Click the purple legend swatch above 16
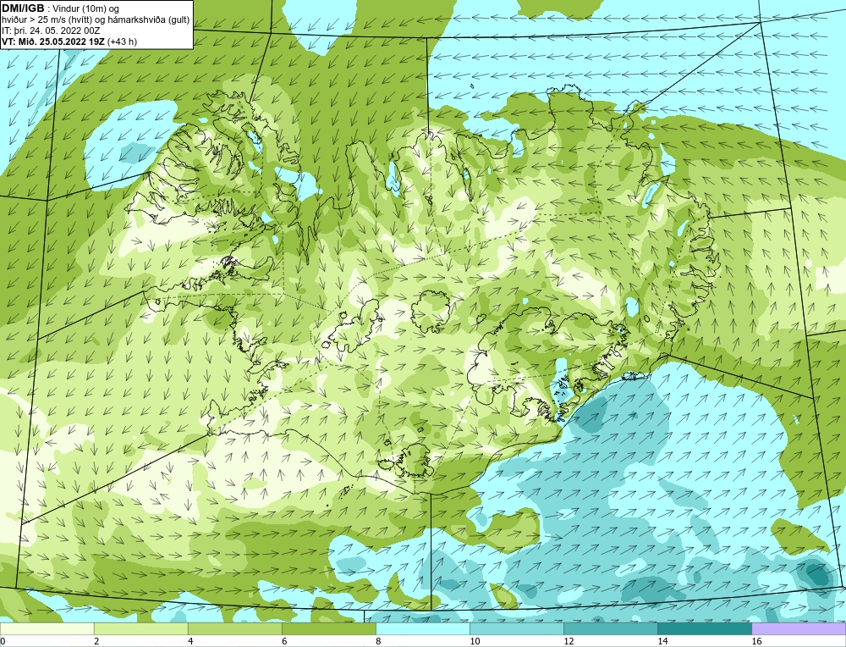Screen dimensions: 846x647 [x=799, y=628]
